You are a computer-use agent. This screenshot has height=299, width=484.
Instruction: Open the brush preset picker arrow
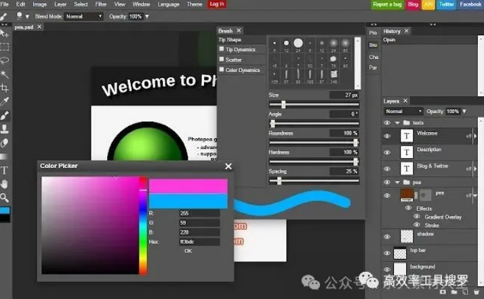click(27, 16)
